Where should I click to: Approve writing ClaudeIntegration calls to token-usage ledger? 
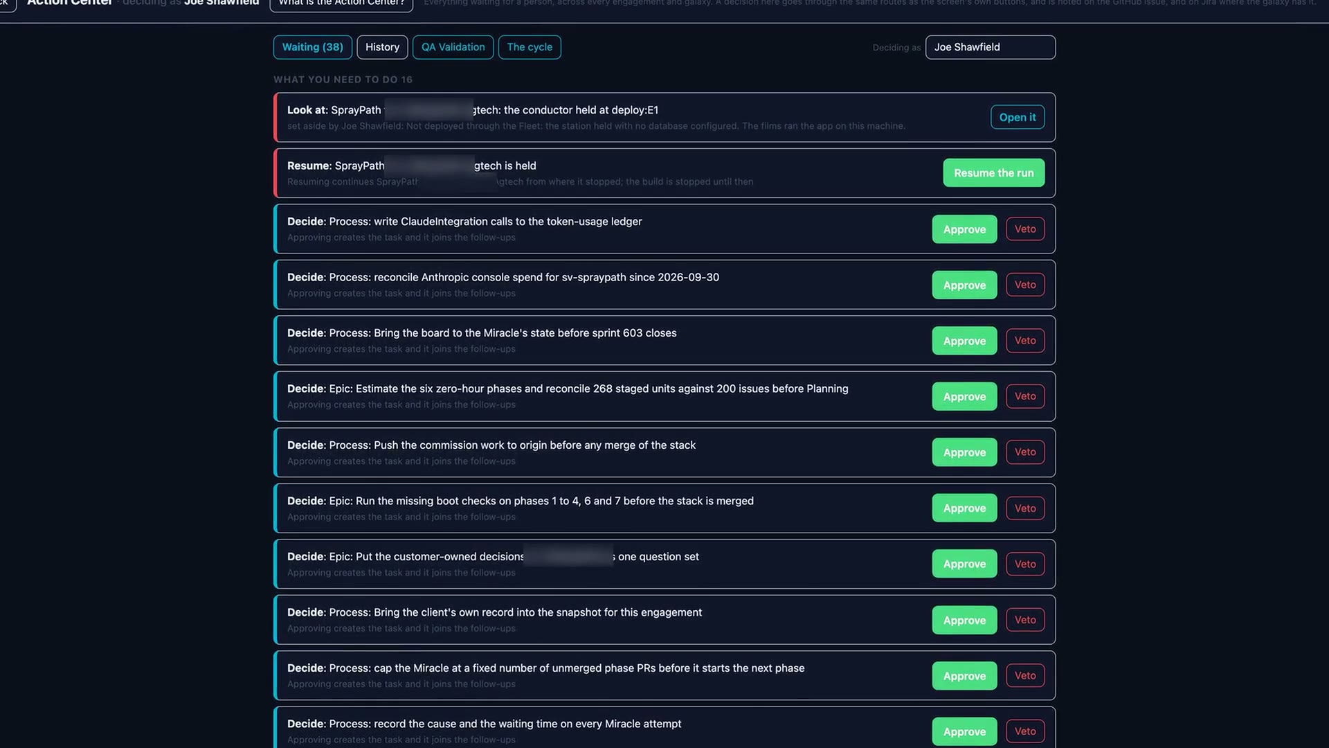[964, 229]
